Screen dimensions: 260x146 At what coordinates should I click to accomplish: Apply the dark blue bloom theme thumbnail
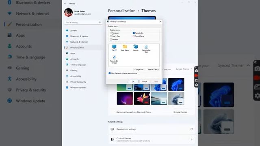(176, 84)
